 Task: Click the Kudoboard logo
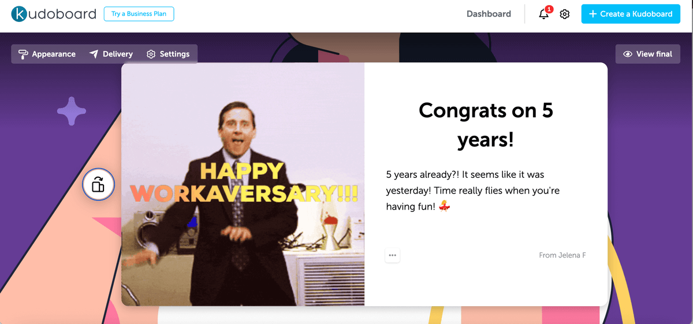[54, 14]
